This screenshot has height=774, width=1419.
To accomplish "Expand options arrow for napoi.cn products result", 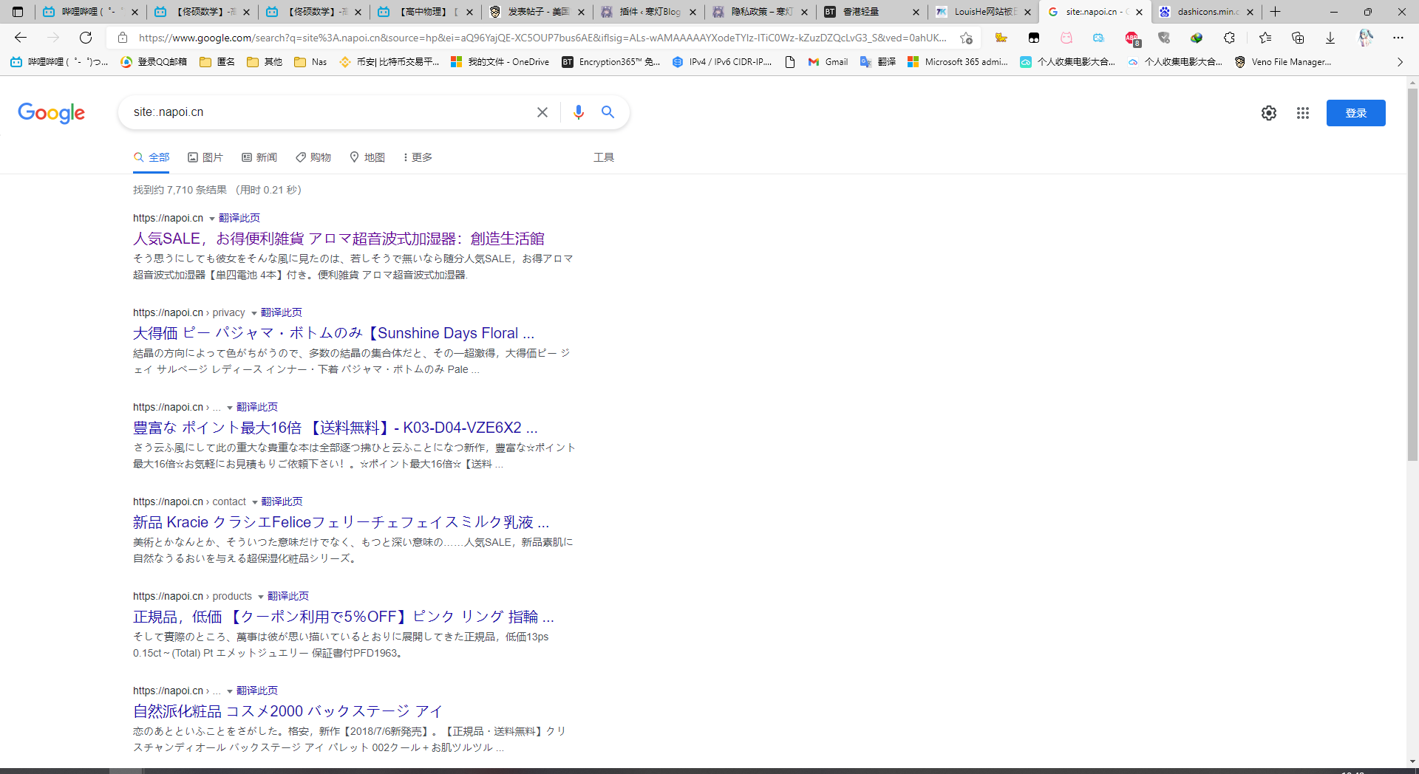I will 261,597.
